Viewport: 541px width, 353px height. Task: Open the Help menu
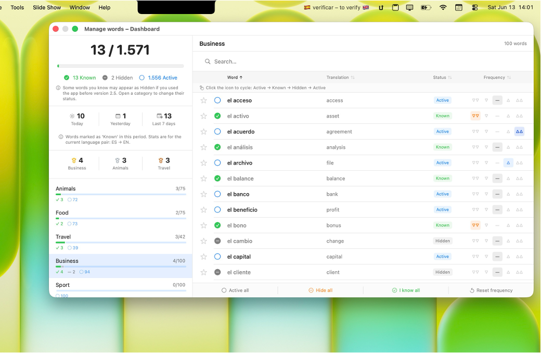105,8
